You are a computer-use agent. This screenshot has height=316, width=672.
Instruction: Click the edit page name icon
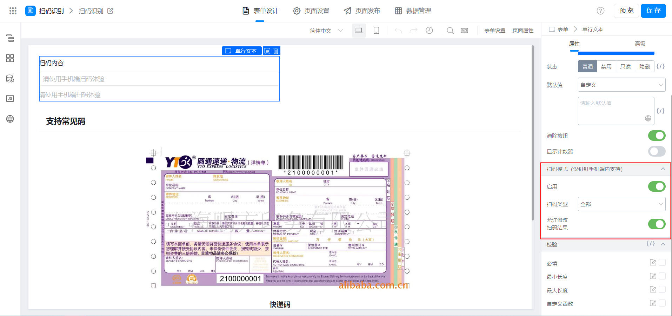(x=110, y=11)
